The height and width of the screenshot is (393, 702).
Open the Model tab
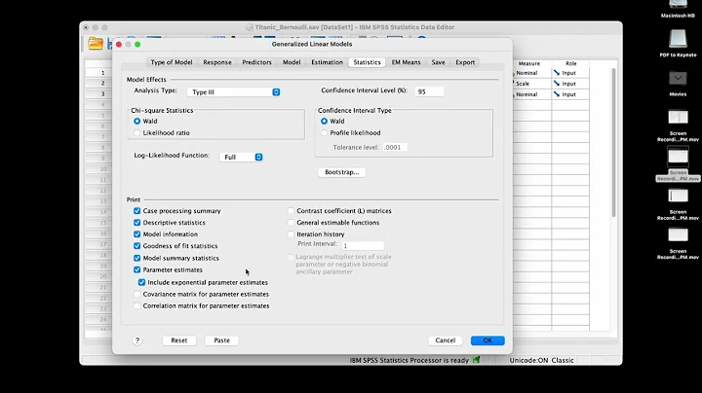click(292, 62)
